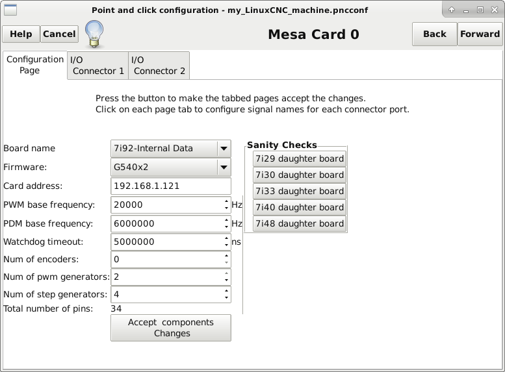The image size is (505, 372).
Task: Decrease Watchdog timeout with down arrow
Action: tap(226, 245)
